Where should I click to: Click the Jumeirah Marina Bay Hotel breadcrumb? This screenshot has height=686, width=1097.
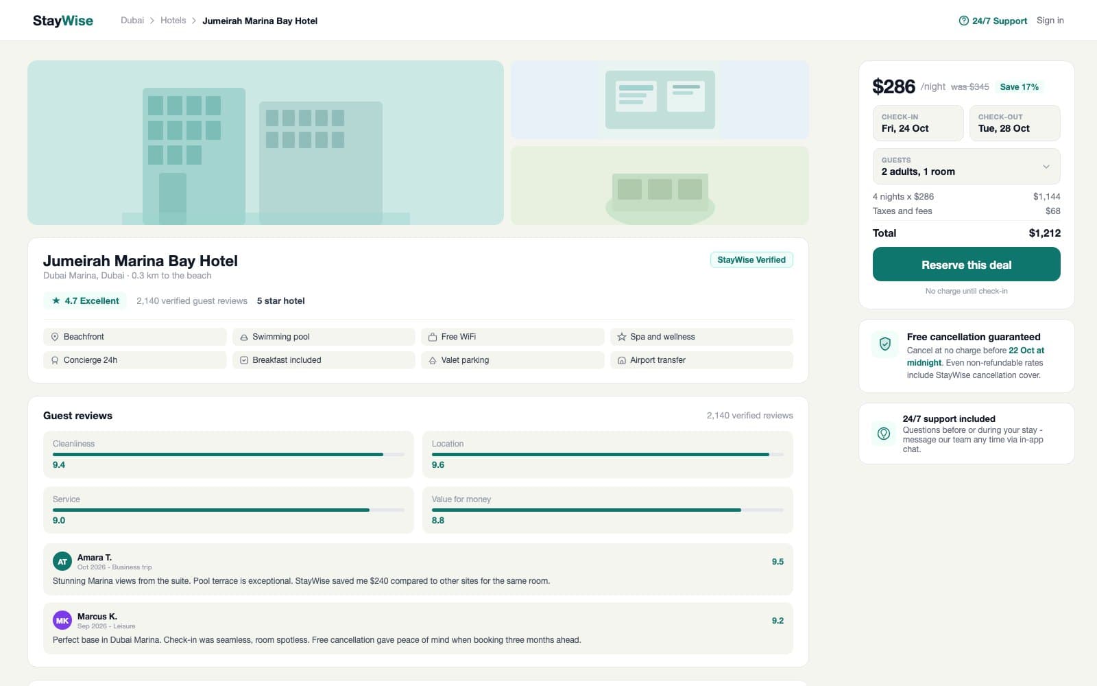[260, 21]
